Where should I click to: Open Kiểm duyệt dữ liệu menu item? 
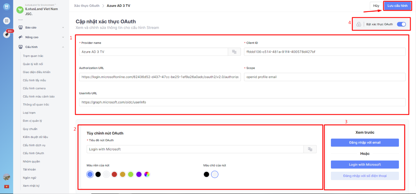35,137
